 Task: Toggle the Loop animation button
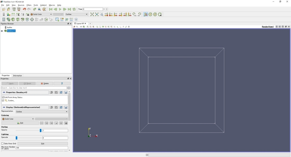[x=74, y=9]
